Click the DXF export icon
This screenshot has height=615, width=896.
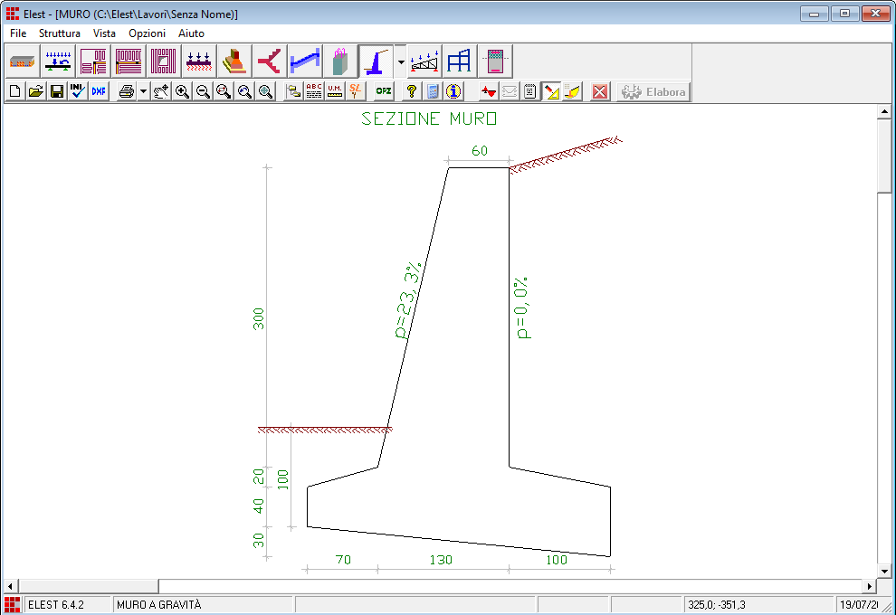coord(99,91)
